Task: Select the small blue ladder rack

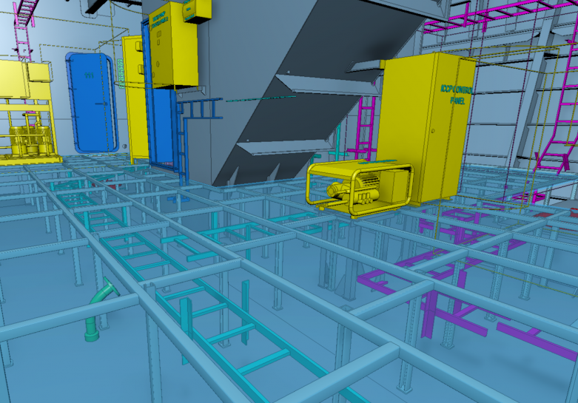Action: click(198, 111)
